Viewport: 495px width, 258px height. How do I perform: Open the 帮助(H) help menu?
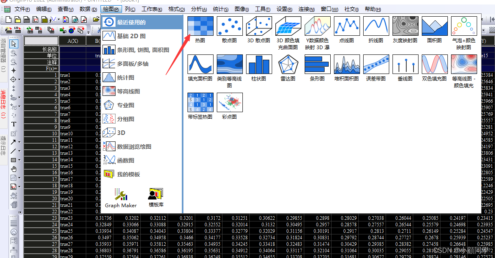tap(373, 9)
